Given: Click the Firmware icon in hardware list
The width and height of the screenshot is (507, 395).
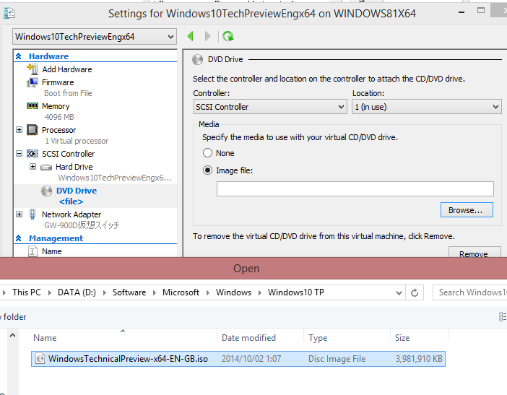Looking at the screenshot, I should point(32,82).
